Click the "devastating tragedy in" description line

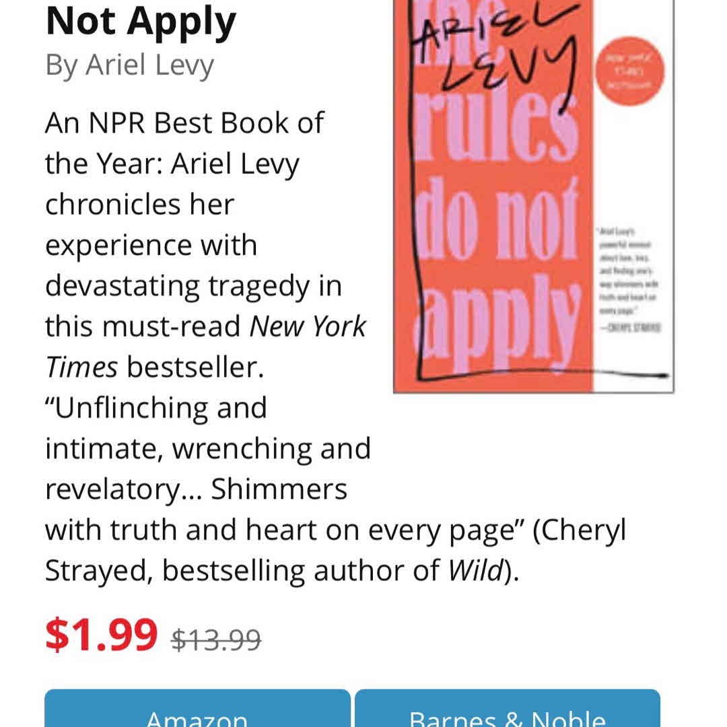tap(193, 286)
